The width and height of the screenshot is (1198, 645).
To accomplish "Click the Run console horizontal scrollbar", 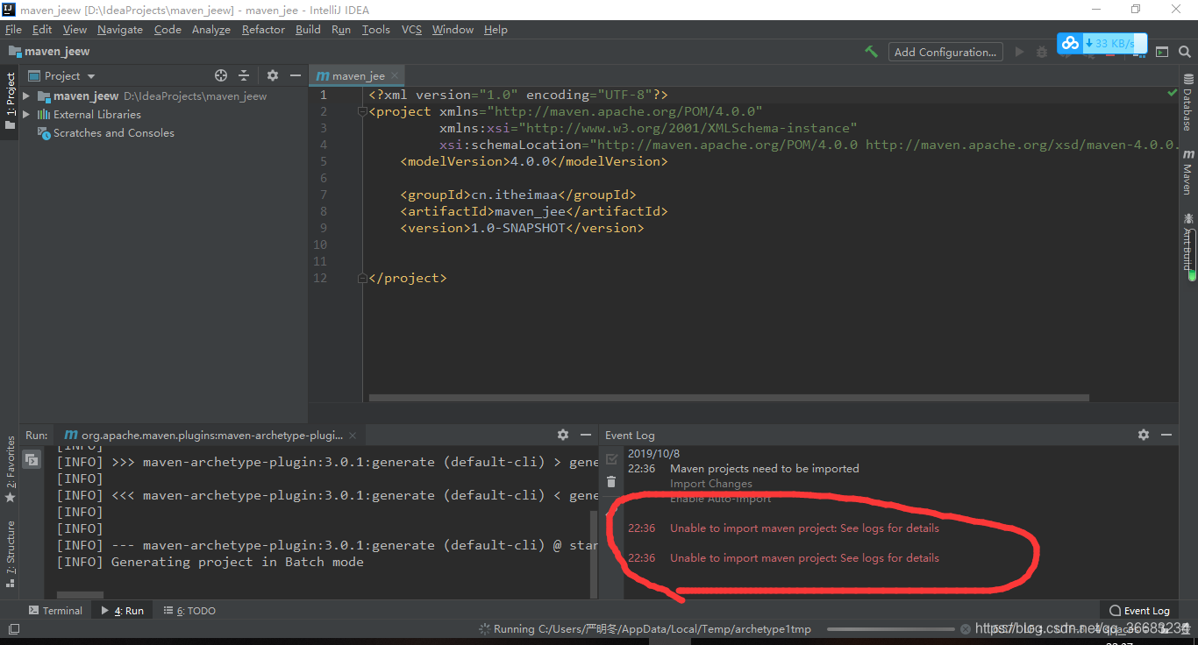I will (x=80, y=595).
